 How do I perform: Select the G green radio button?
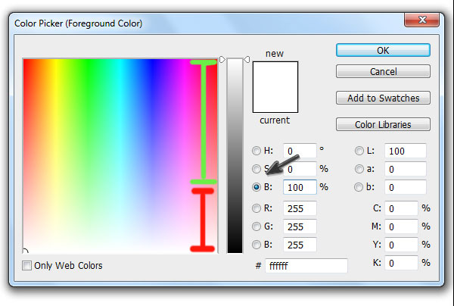(x=257, y=226)
